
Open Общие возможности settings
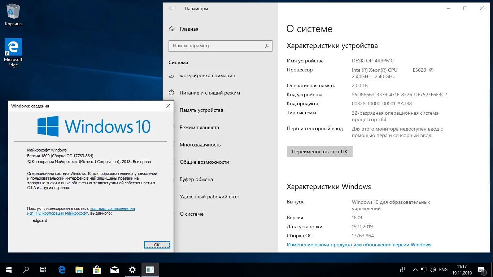[x=204, y=162]
